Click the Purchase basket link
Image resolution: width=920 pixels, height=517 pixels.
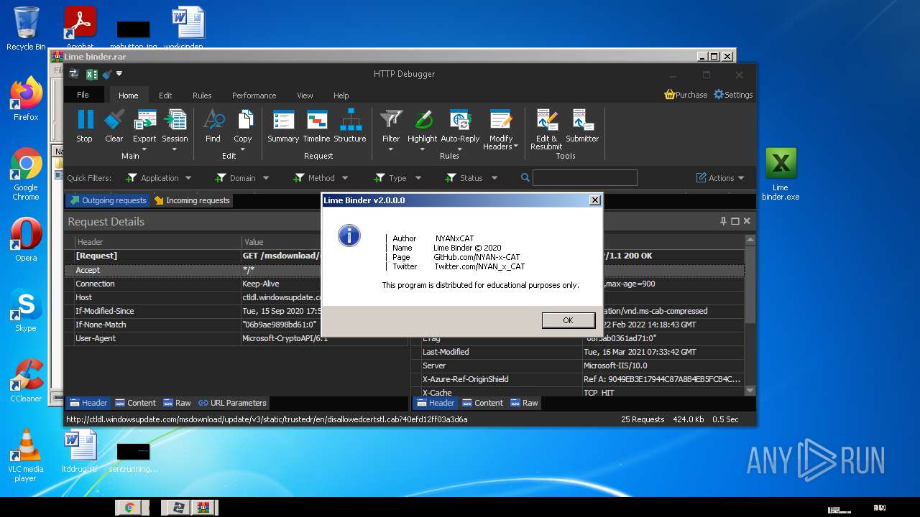click(x=686, y=95)
